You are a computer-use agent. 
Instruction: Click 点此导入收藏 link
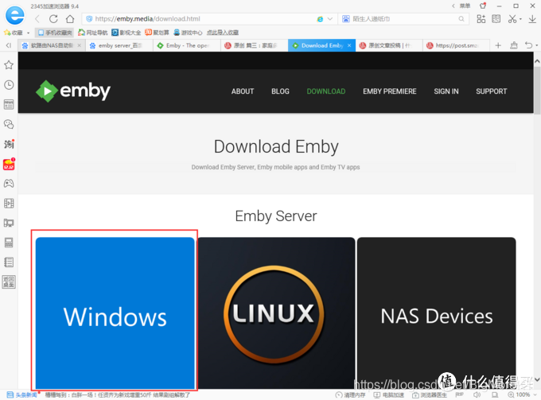[223, 33]
